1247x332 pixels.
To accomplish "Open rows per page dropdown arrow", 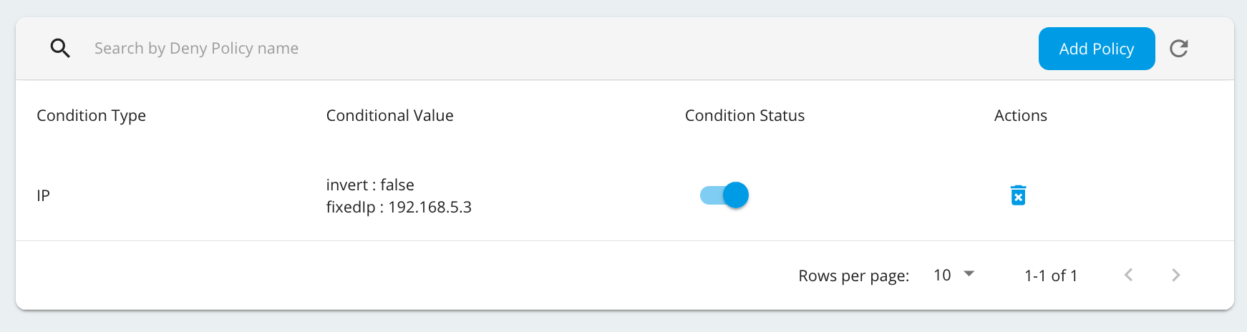I will click(x=969, y=274).
